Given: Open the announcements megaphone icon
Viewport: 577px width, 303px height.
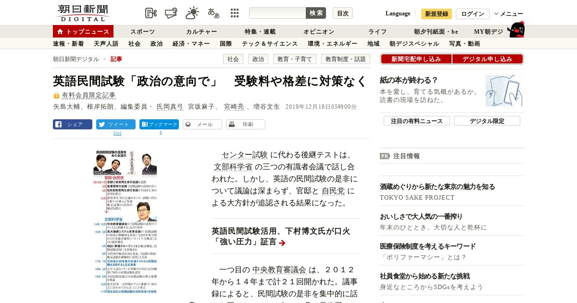Looking at the screenshot, I should (171, 13).
